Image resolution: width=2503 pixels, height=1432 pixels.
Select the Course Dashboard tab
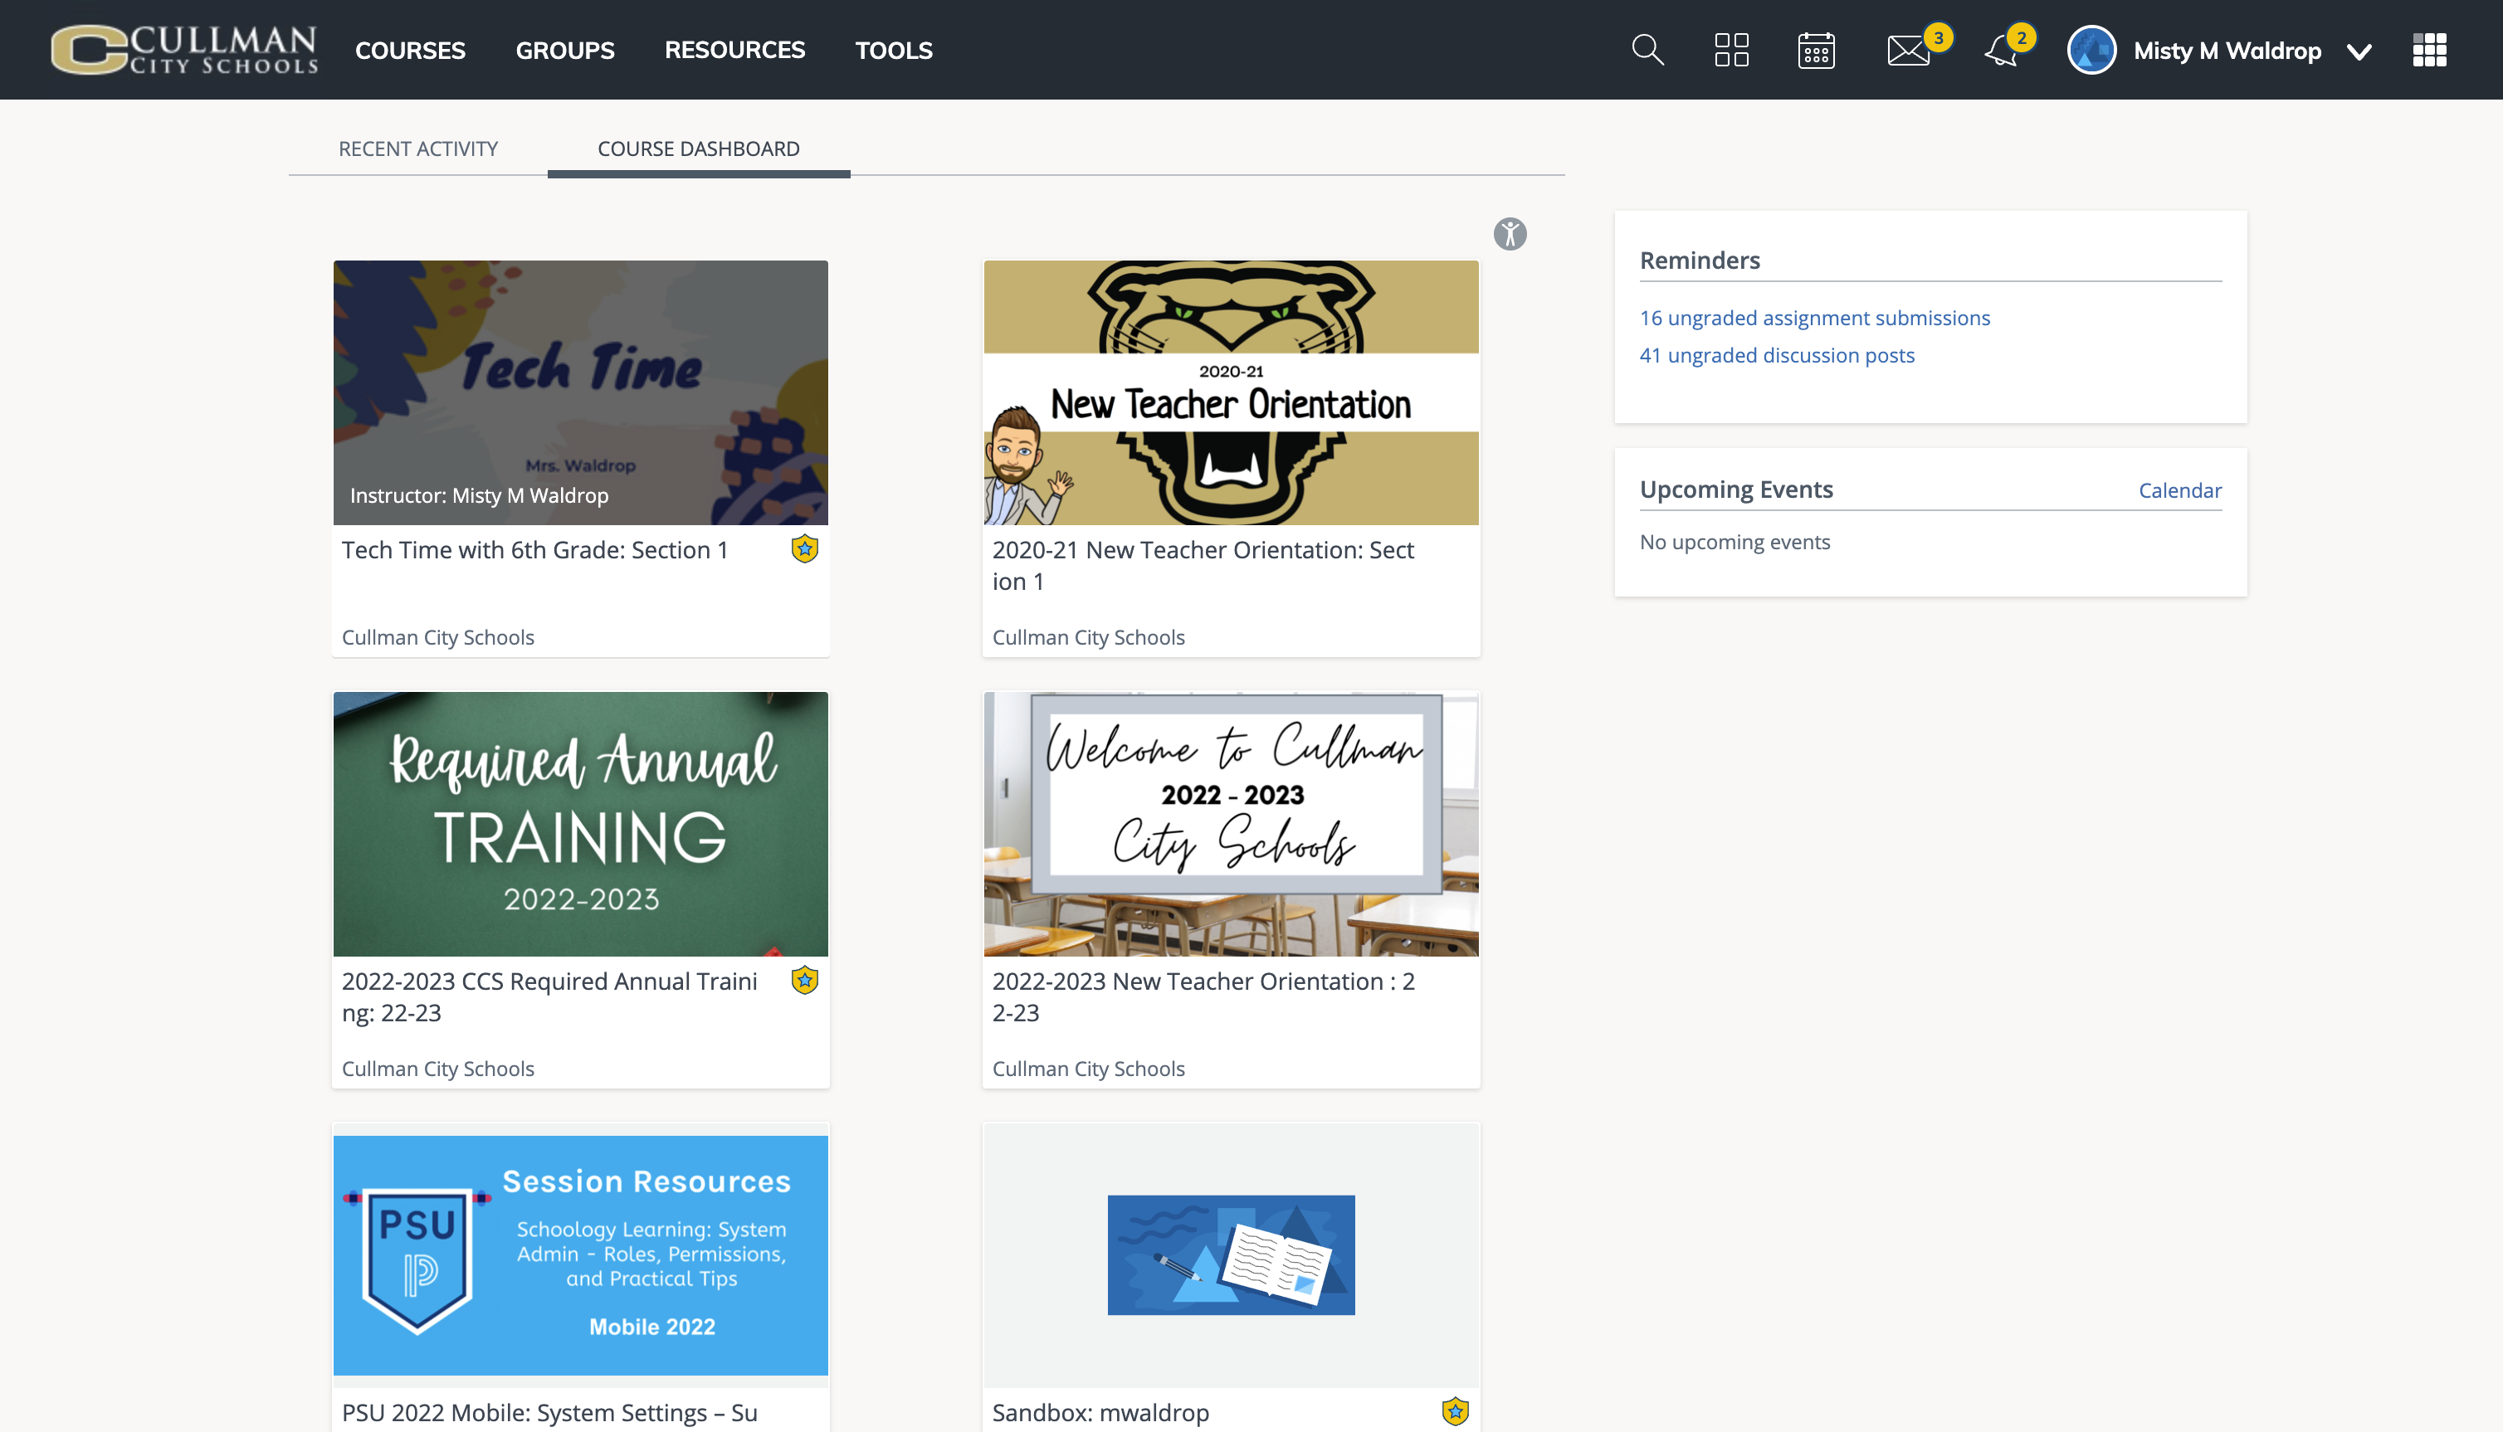(x=698, y=149)
